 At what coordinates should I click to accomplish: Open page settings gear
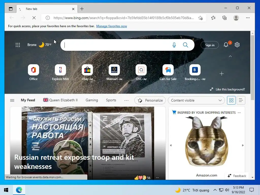[x=237, y=45]
